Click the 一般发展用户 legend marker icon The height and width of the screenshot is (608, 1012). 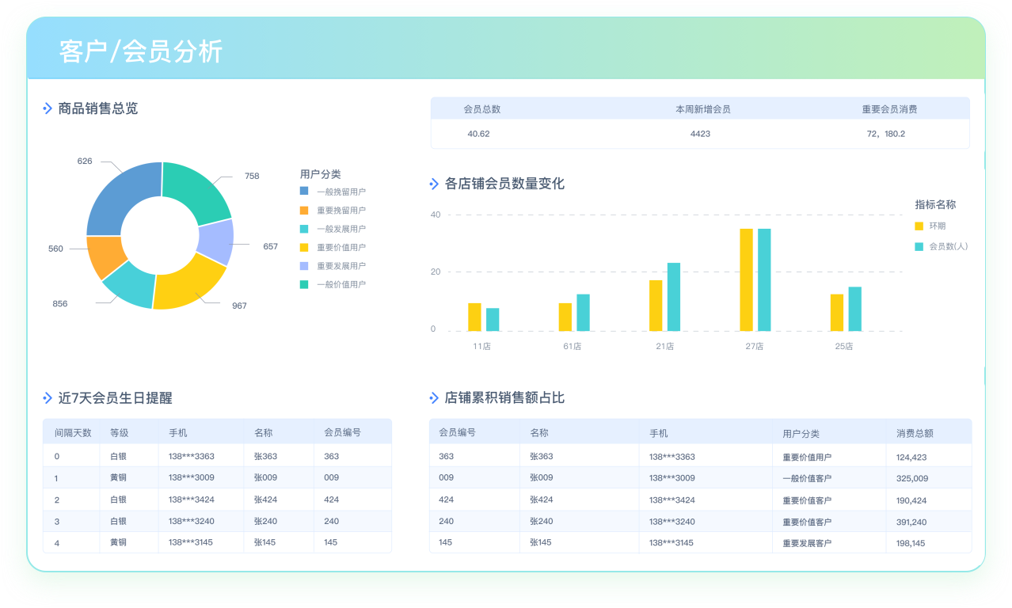click(x=304, y=229)
